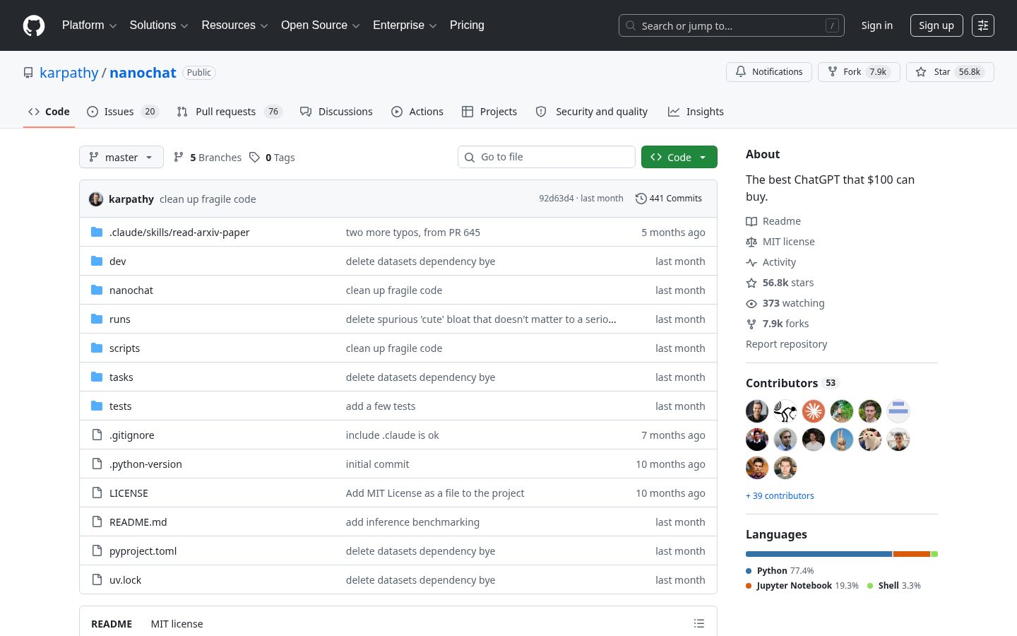Open the Activity link in About
Screen dimensions: 1017x636
coord(771,262)
